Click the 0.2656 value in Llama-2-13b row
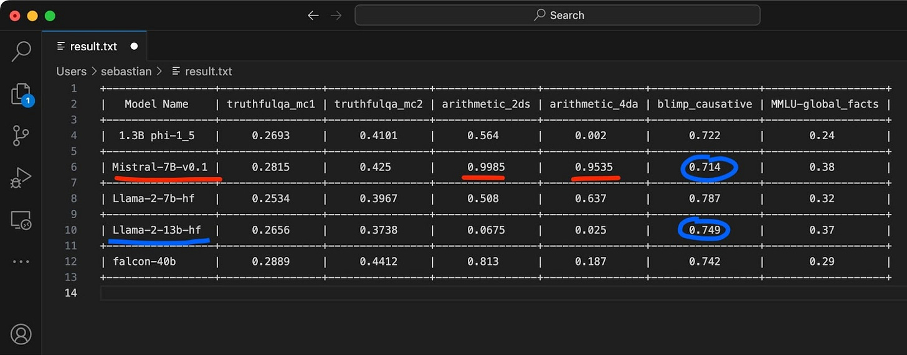Image resolution: width=907 pixels, height=355 pixels. coord(270,230)
